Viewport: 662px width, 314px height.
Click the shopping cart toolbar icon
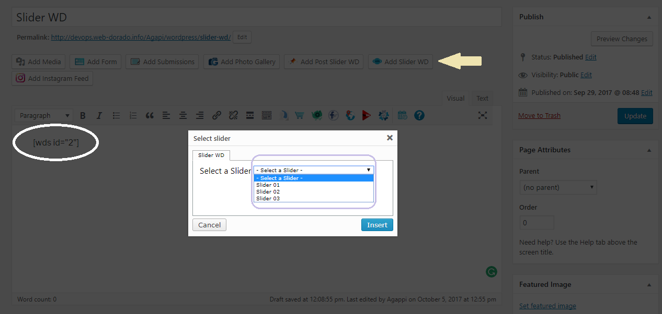coord(300,116)
